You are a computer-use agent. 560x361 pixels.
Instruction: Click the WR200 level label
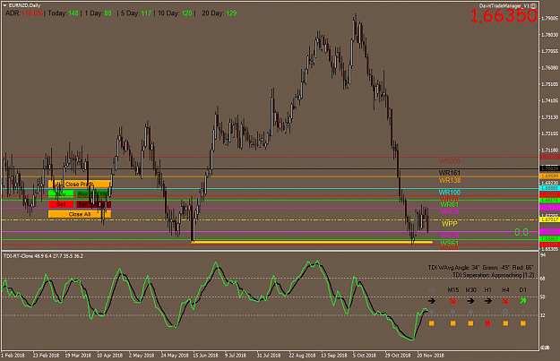tap(449, 161)
